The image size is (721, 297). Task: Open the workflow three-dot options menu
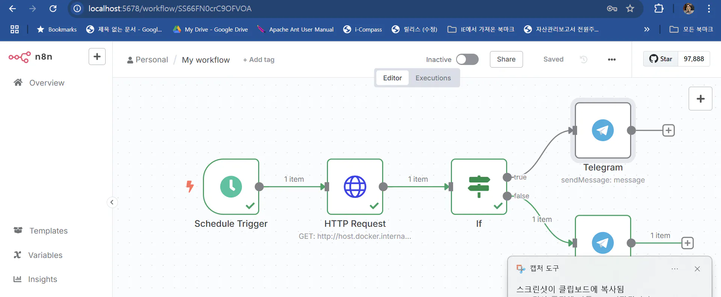click(612, 59)
